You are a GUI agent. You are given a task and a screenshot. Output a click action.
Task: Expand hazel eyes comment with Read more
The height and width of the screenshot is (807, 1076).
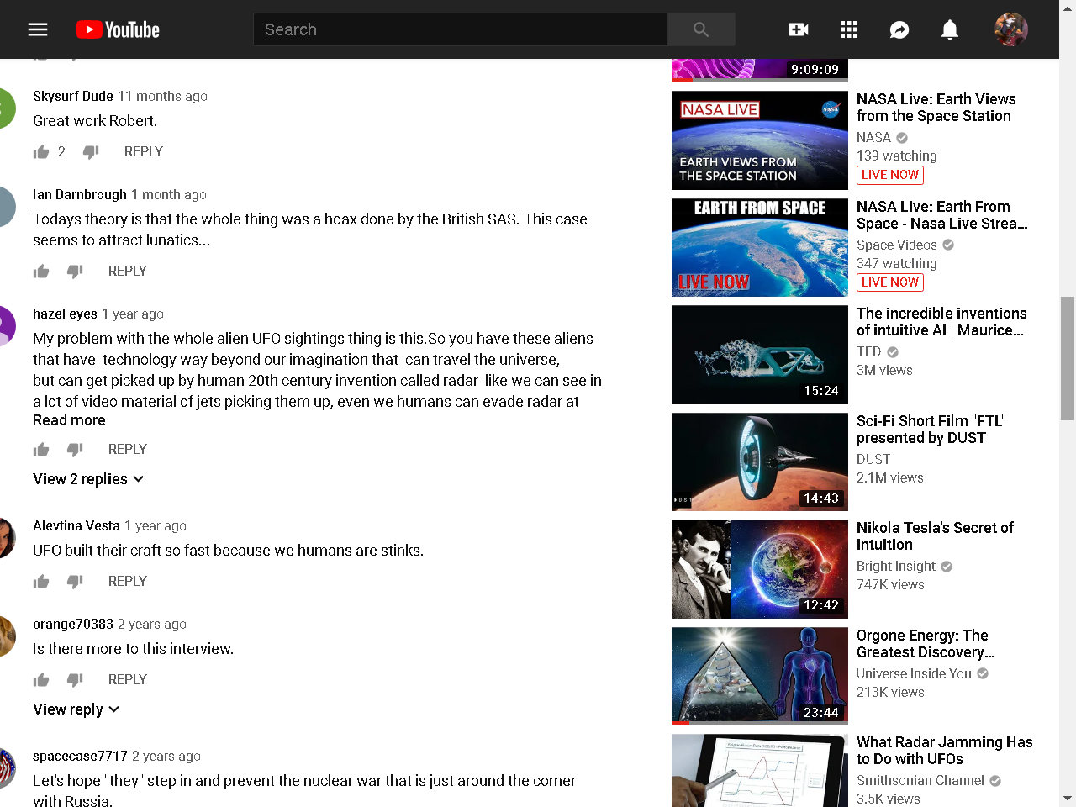tap(69, 420)
